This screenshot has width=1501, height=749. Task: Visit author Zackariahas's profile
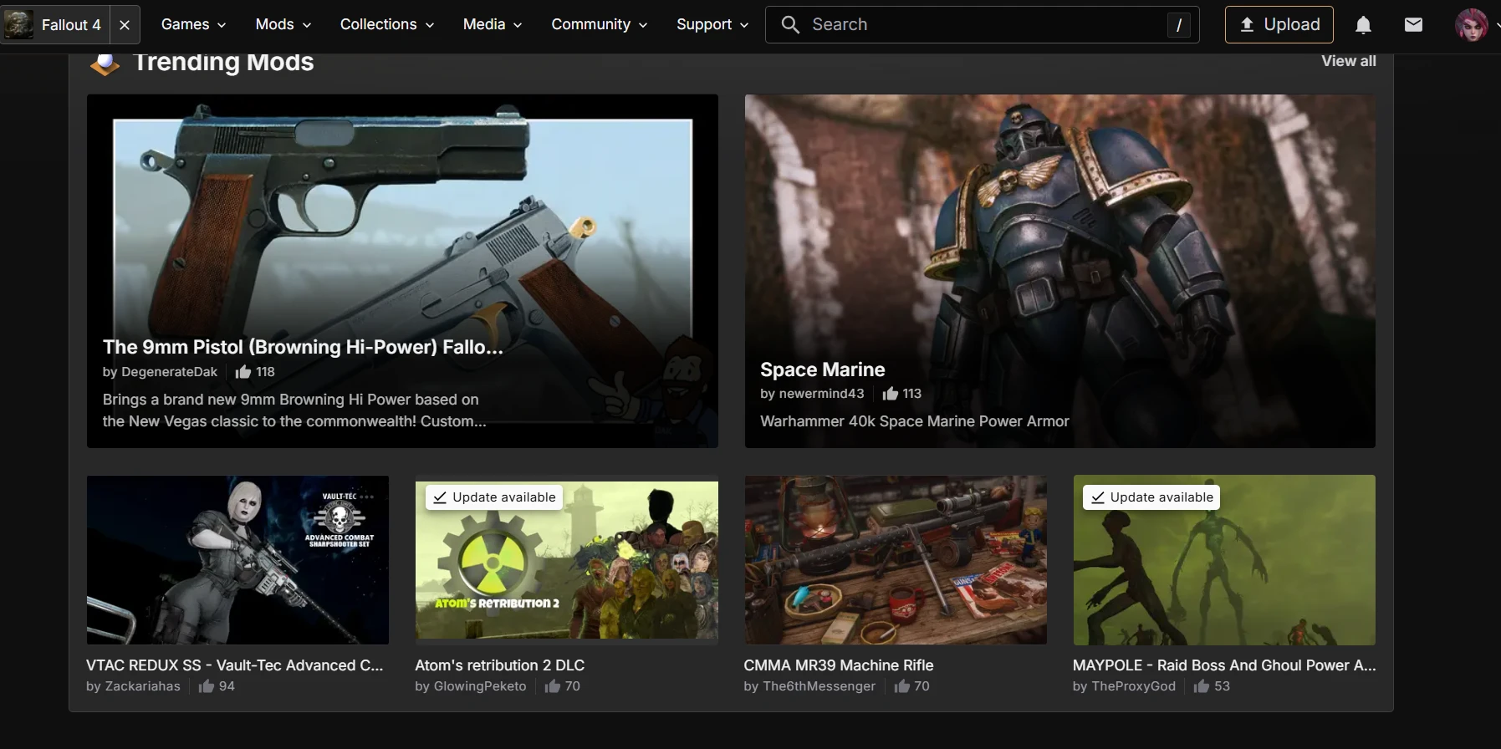click(142, 686)
